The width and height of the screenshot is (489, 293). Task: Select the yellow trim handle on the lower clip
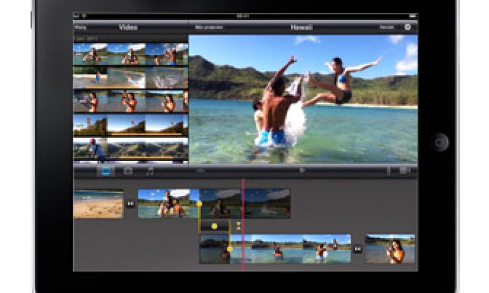coord(230,249)
